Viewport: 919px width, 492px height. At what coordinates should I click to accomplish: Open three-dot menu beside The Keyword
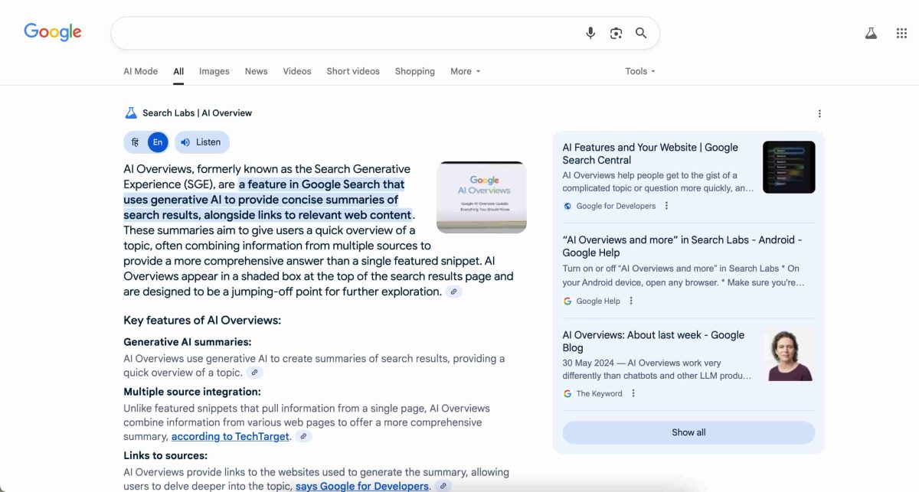click(633, 394)
